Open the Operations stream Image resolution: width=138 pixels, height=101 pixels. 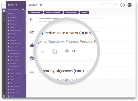(x=13, y=63)
